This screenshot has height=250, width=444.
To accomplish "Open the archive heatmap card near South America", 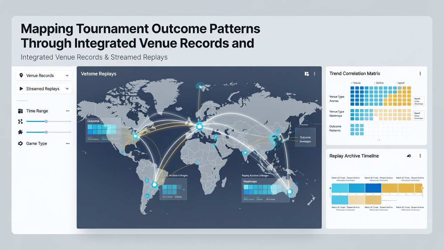I will 173,189.
